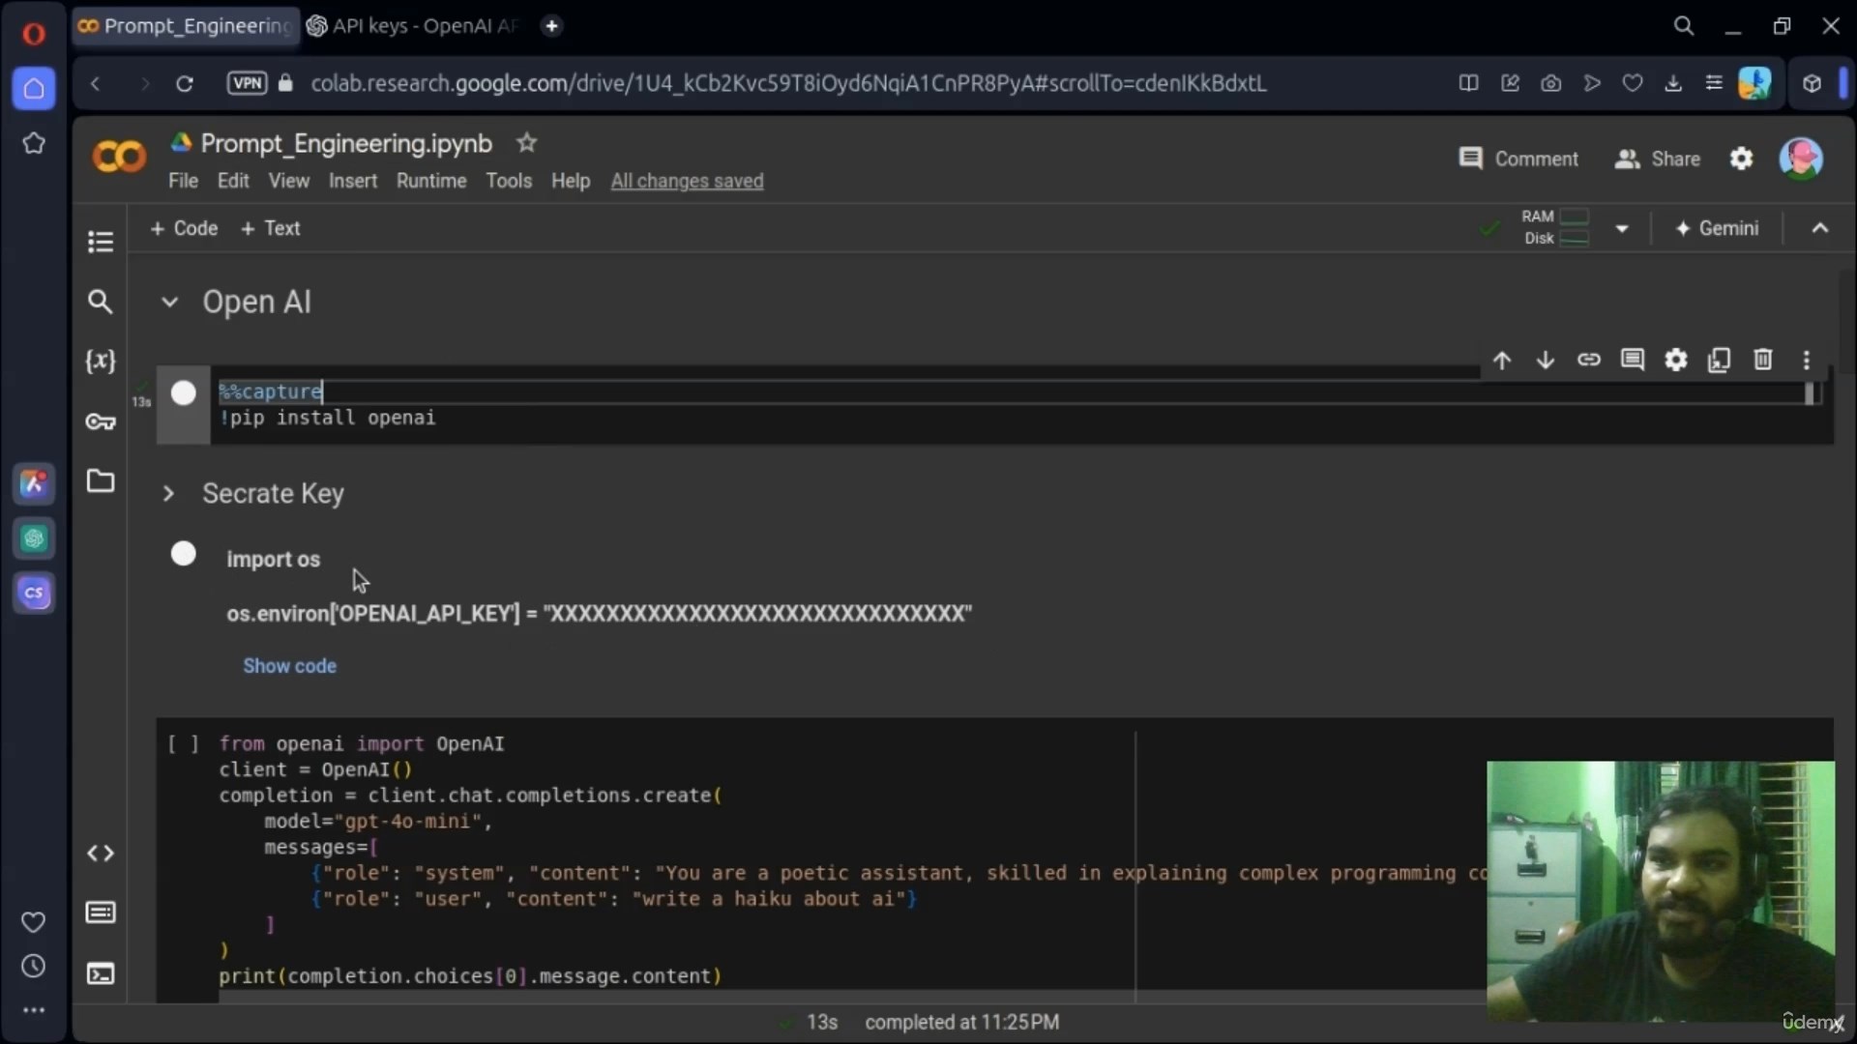
Task: Star the Prompt_Engineering notebook
Action: [526, 143]
